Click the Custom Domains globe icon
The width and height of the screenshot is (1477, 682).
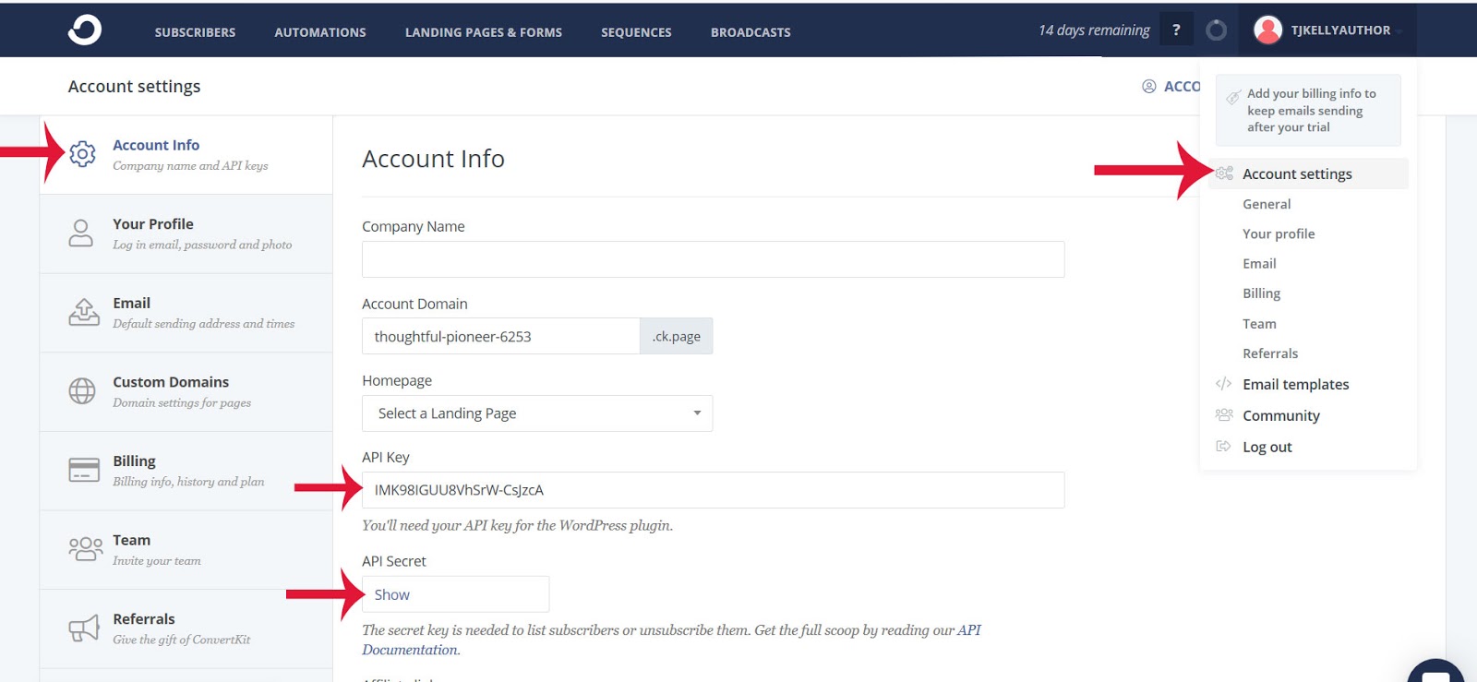[x=82, y=391]
